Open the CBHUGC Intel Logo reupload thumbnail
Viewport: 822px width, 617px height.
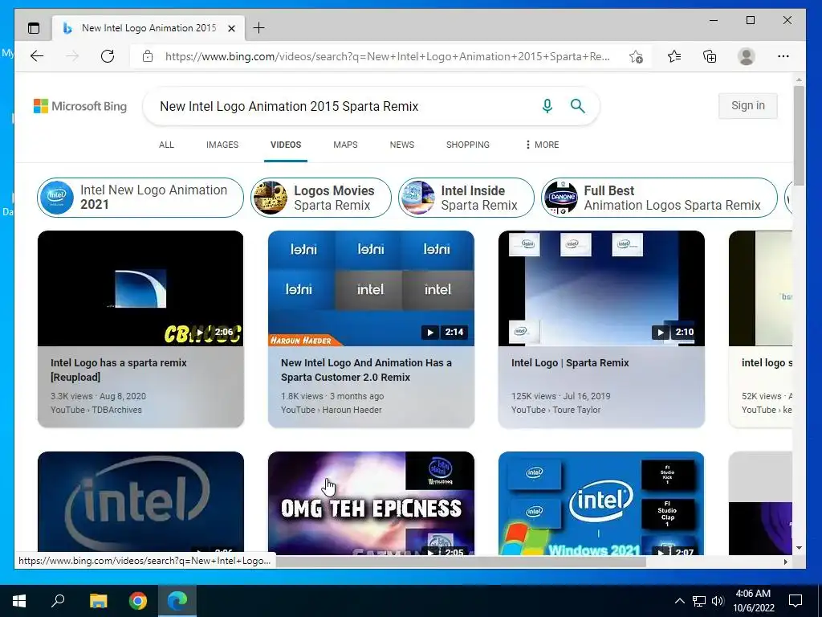pyautogui.click(x=140, y=288)
